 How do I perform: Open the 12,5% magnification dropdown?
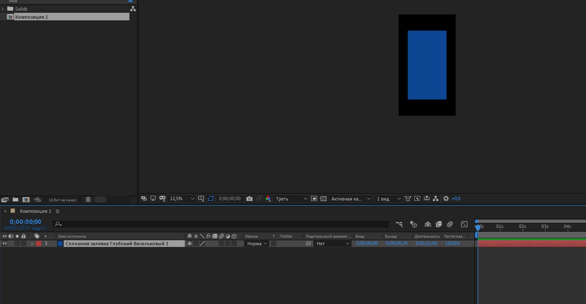182,199
